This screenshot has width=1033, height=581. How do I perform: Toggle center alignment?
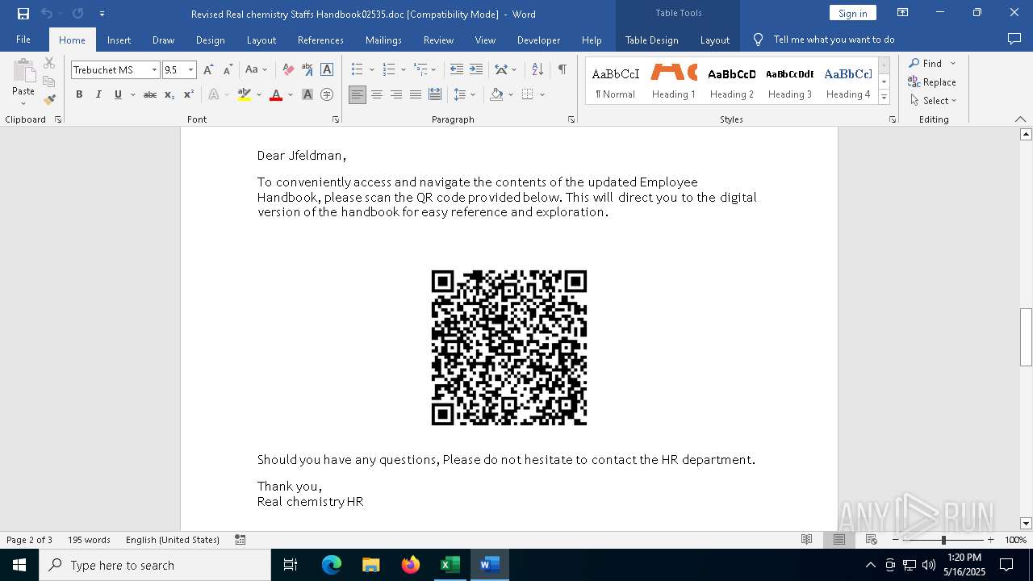click(x=377, y=94)
